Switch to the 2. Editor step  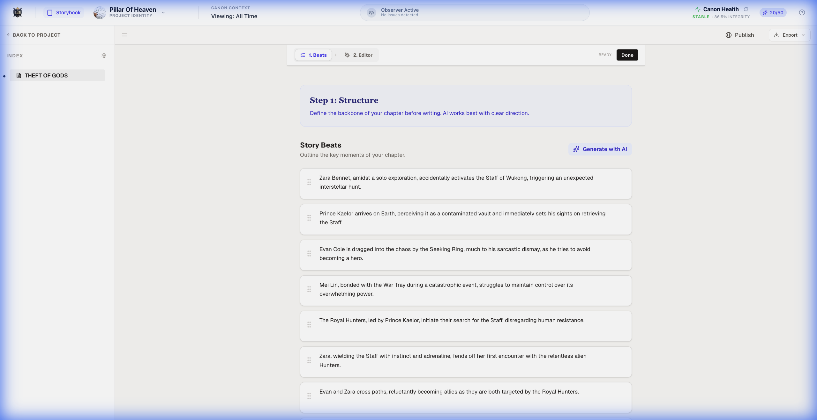coord(359,55)
